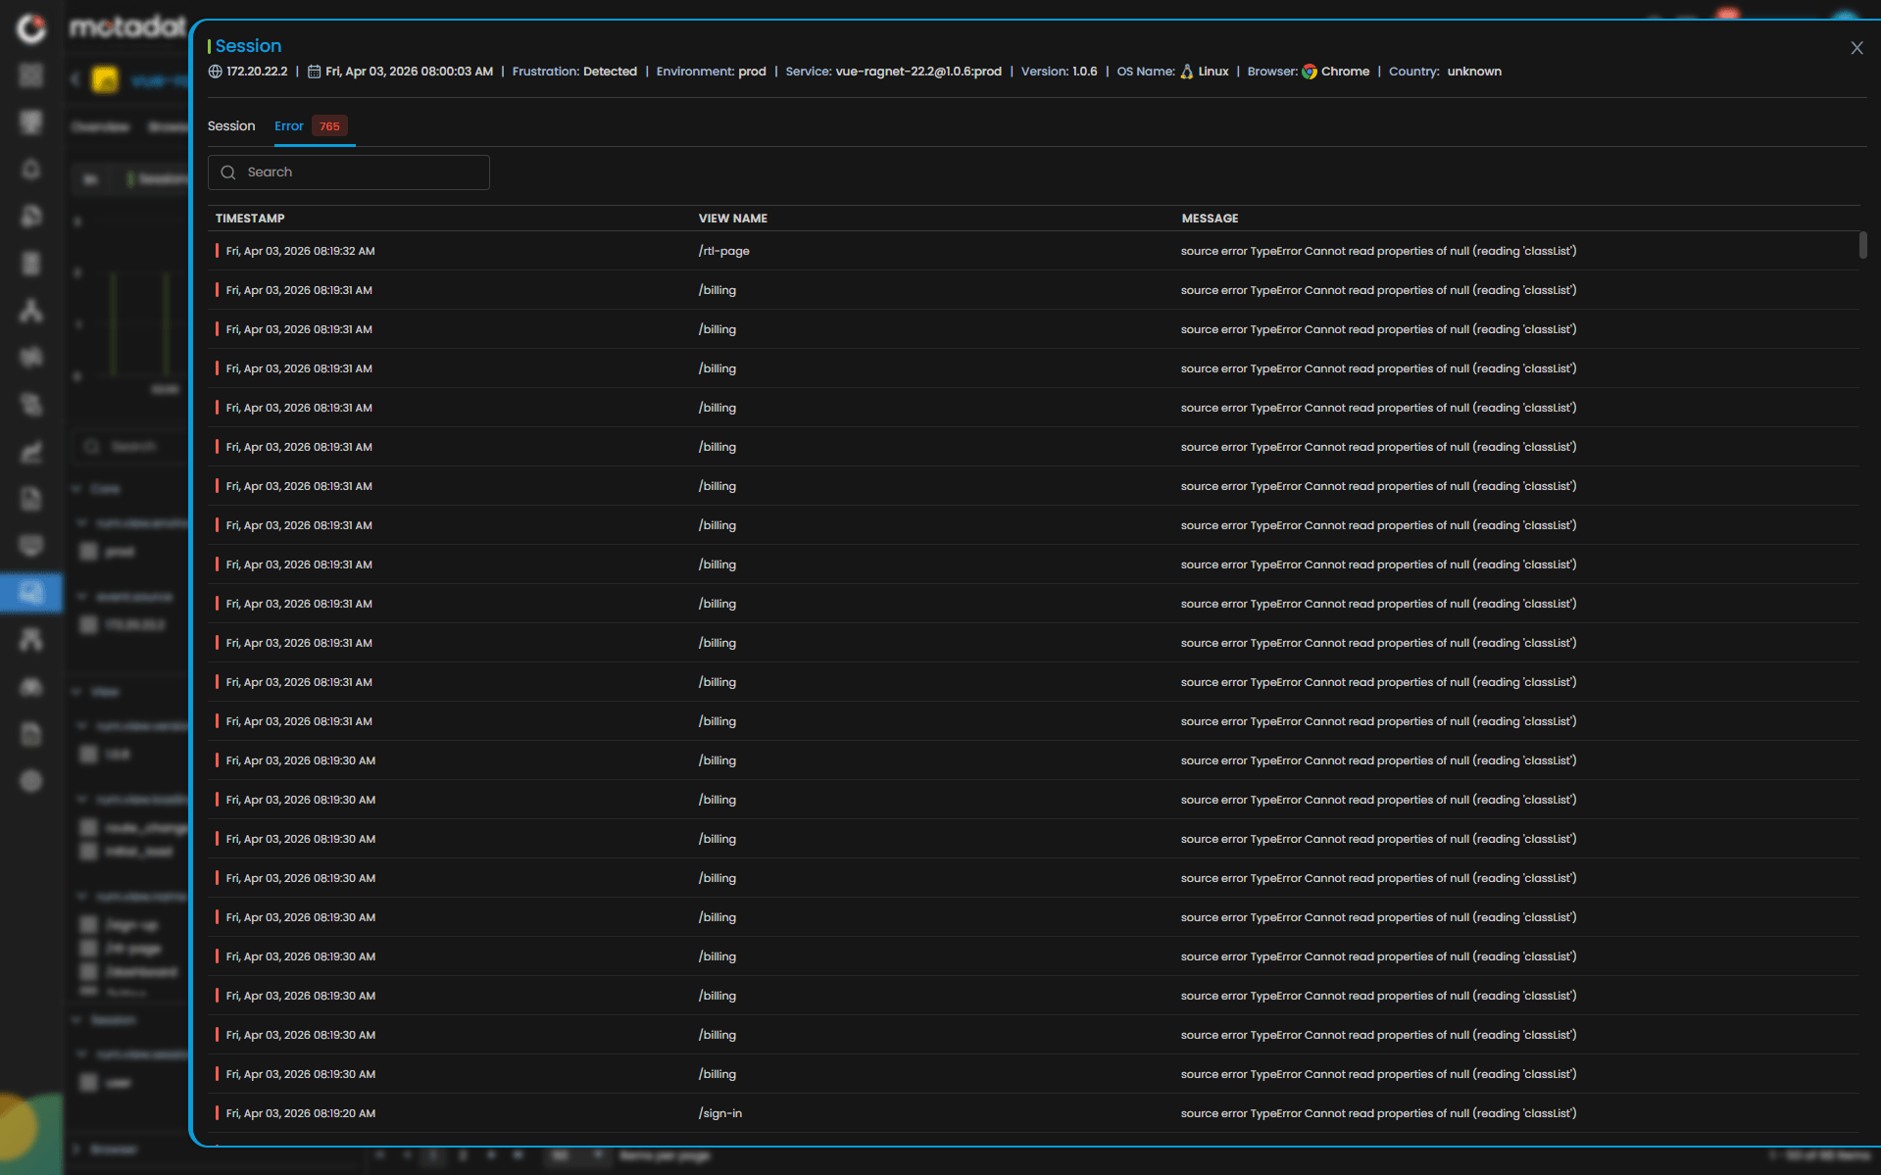This screenshot has width=1881, height=1175.
Task: Select the highlighted blue sidebar icon
Action: coord(31,593)
